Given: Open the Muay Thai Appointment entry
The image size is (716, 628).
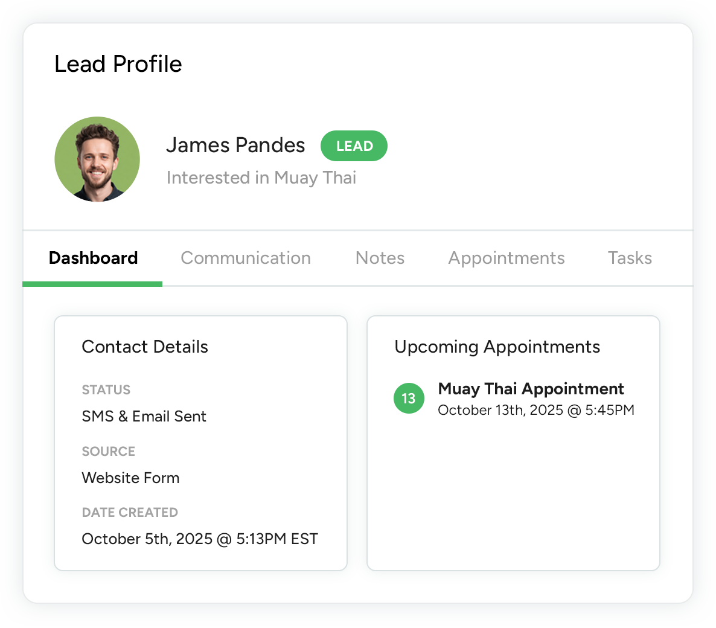Looking at the screenshot, I should pos(531,389).
